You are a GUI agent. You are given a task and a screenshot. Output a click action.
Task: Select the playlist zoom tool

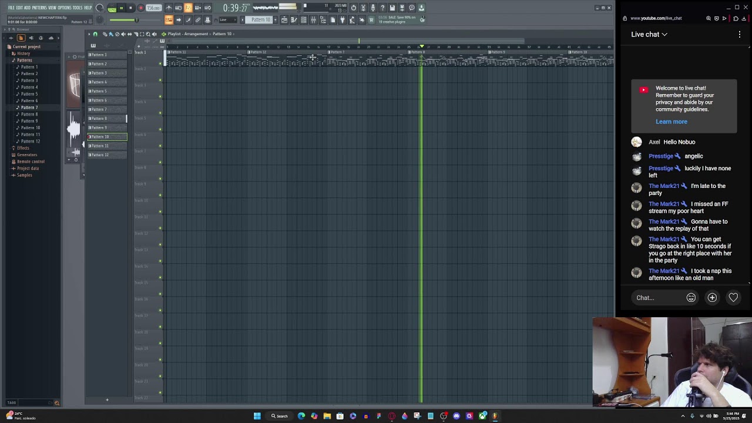pos(148,34)
